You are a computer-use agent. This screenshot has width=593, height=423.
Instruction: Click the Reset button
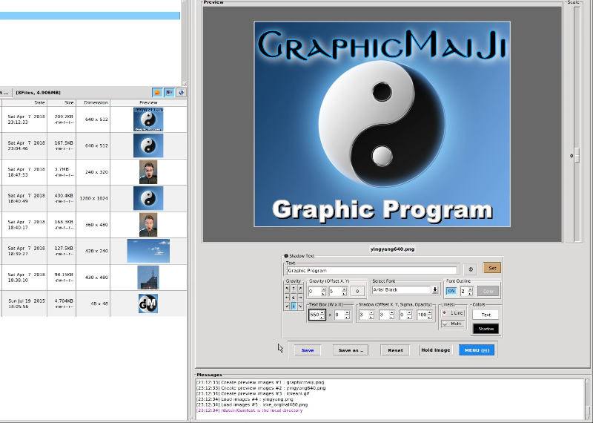tap(395, 350)
